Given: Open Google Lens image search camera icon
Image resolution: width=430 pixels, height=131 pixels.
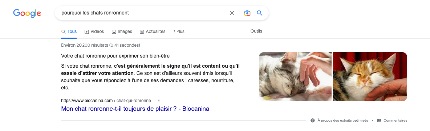Looking at the screenshot, I should point(247,13).
